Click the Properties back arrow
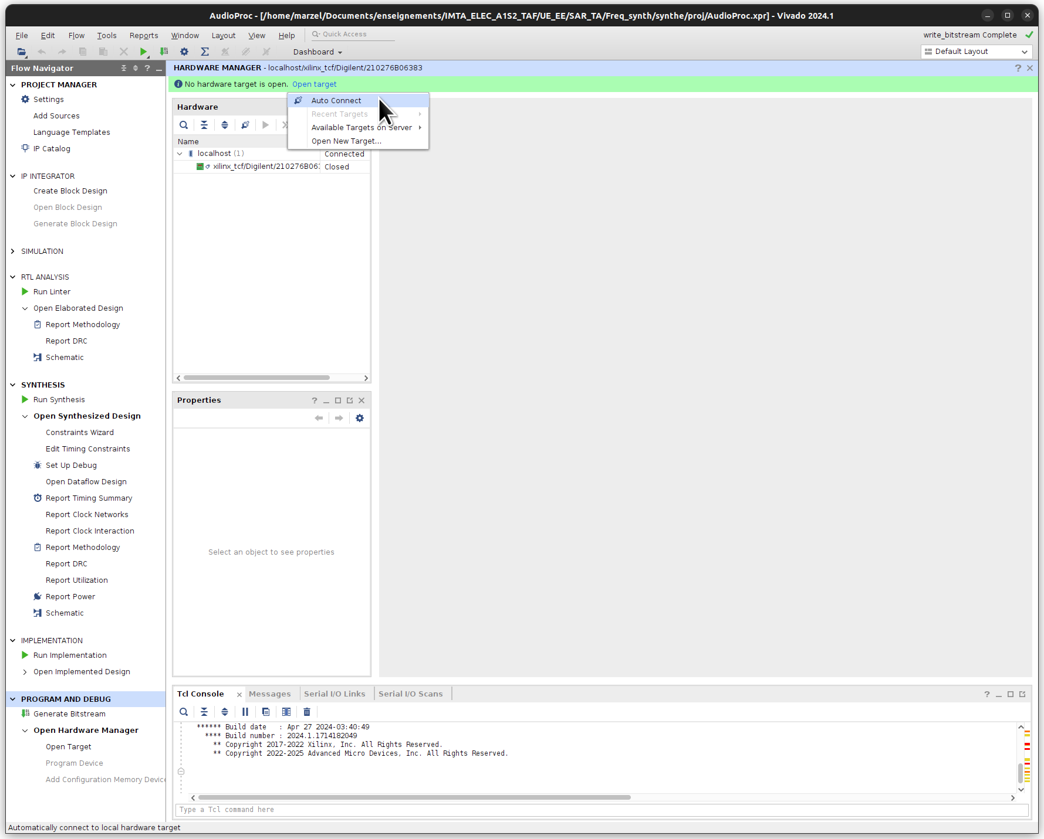Image resolution: width=1044 pixels, height=839 pixels. pos(319,418)
